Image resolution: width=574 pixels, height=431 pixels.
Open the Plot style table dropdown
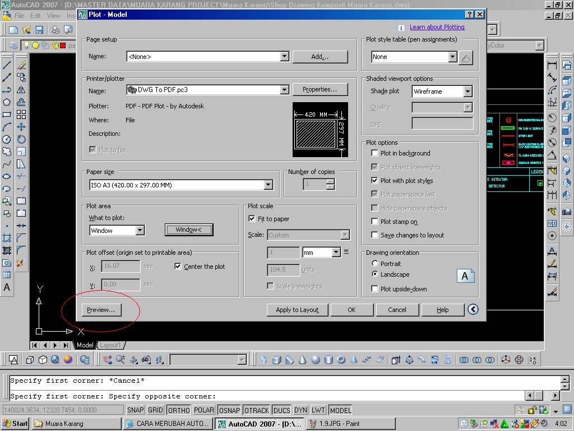453,57
